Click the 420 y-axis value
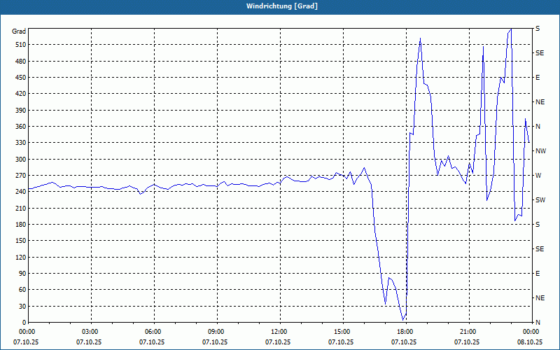Image resolution: width=560 pixels, height=350 pixels. coord(21,94)
